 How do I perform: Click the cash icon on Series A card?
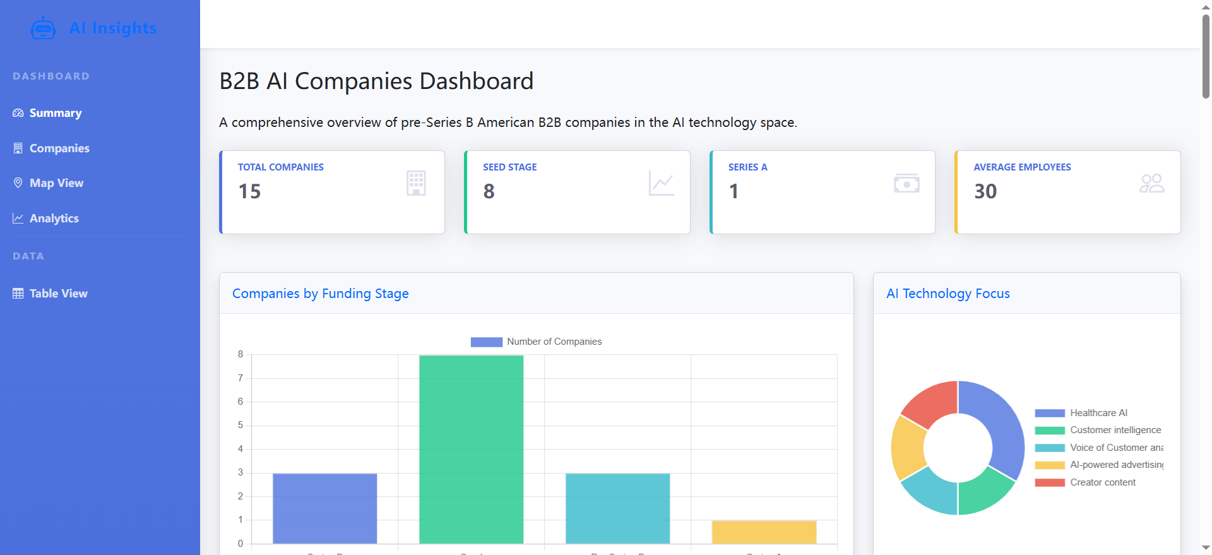(906, 183)
